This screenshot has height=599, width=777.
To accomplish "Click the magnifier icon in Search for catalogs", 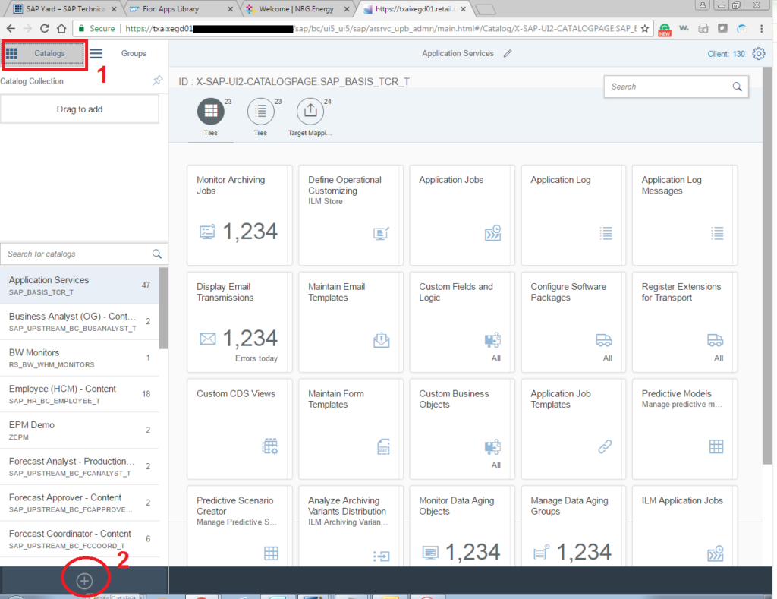I will pyautogui.click(x=157, y=254).
